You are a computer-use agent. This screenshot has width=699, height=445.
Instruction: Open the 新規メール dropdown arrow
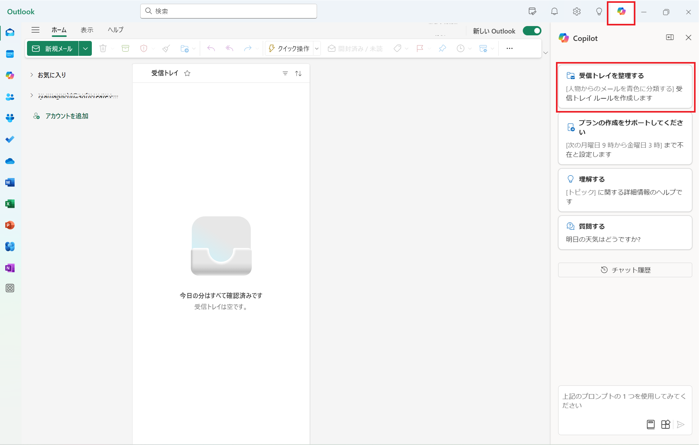tap(85, 48)
